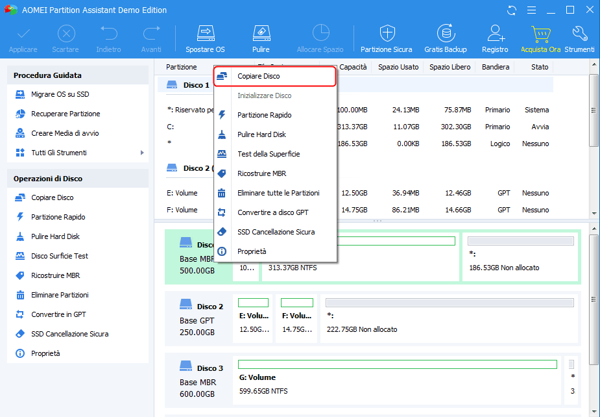Click Migrare OS su SSD wizard link
Screen dimensions: 600x417
click(60, 94)
